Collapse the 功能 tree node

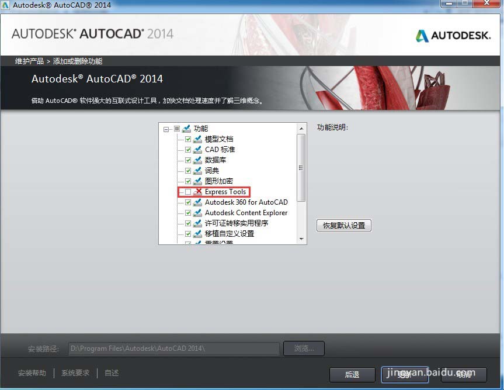click(166, 129)
